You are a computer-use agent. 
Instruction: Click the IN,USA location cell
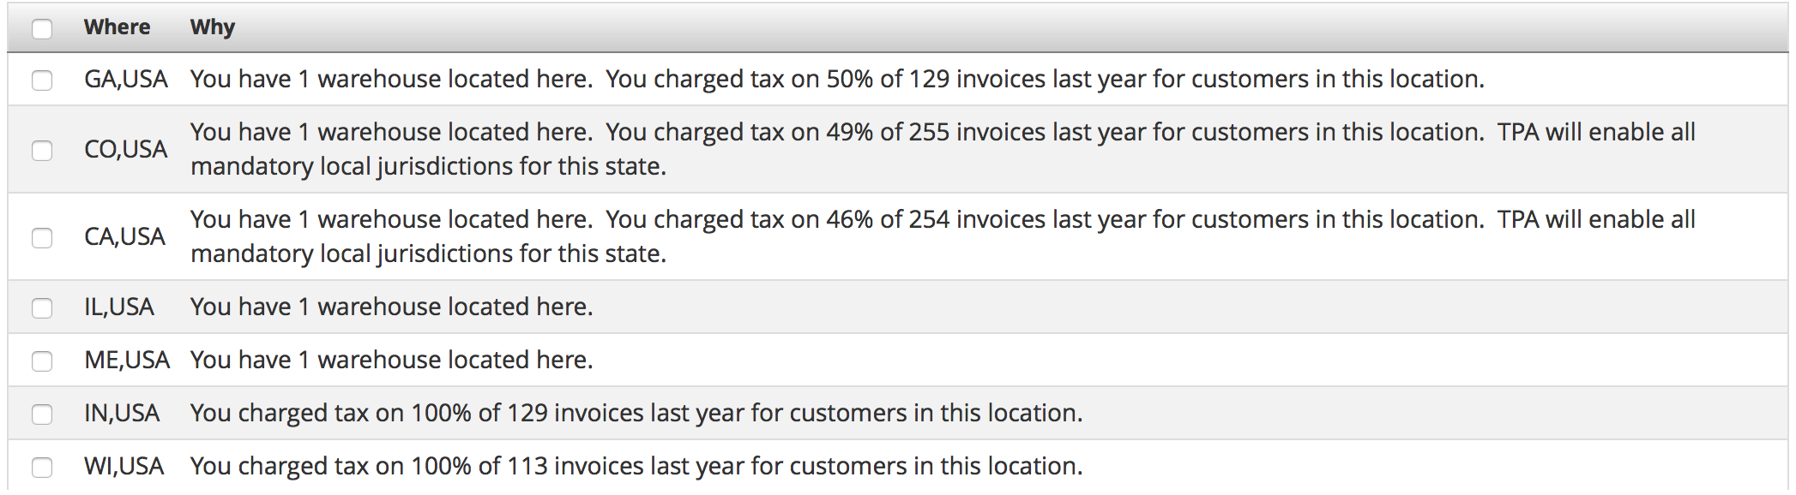point(122,414)
